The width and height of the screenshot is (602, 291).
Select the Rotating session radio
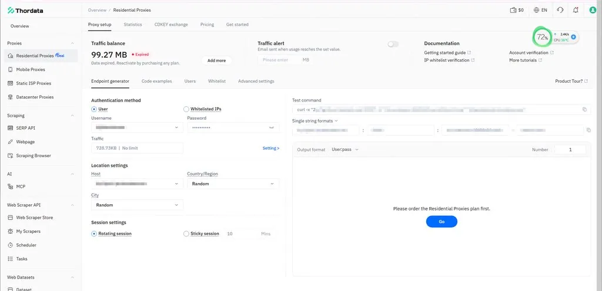93,234
